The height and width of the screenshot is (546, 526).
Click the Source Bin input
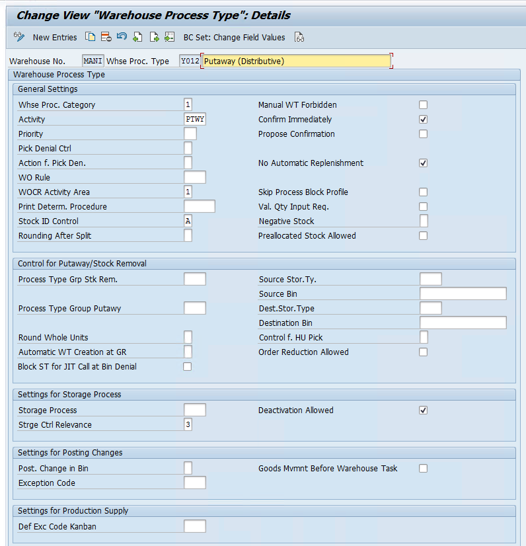(463, 293)
